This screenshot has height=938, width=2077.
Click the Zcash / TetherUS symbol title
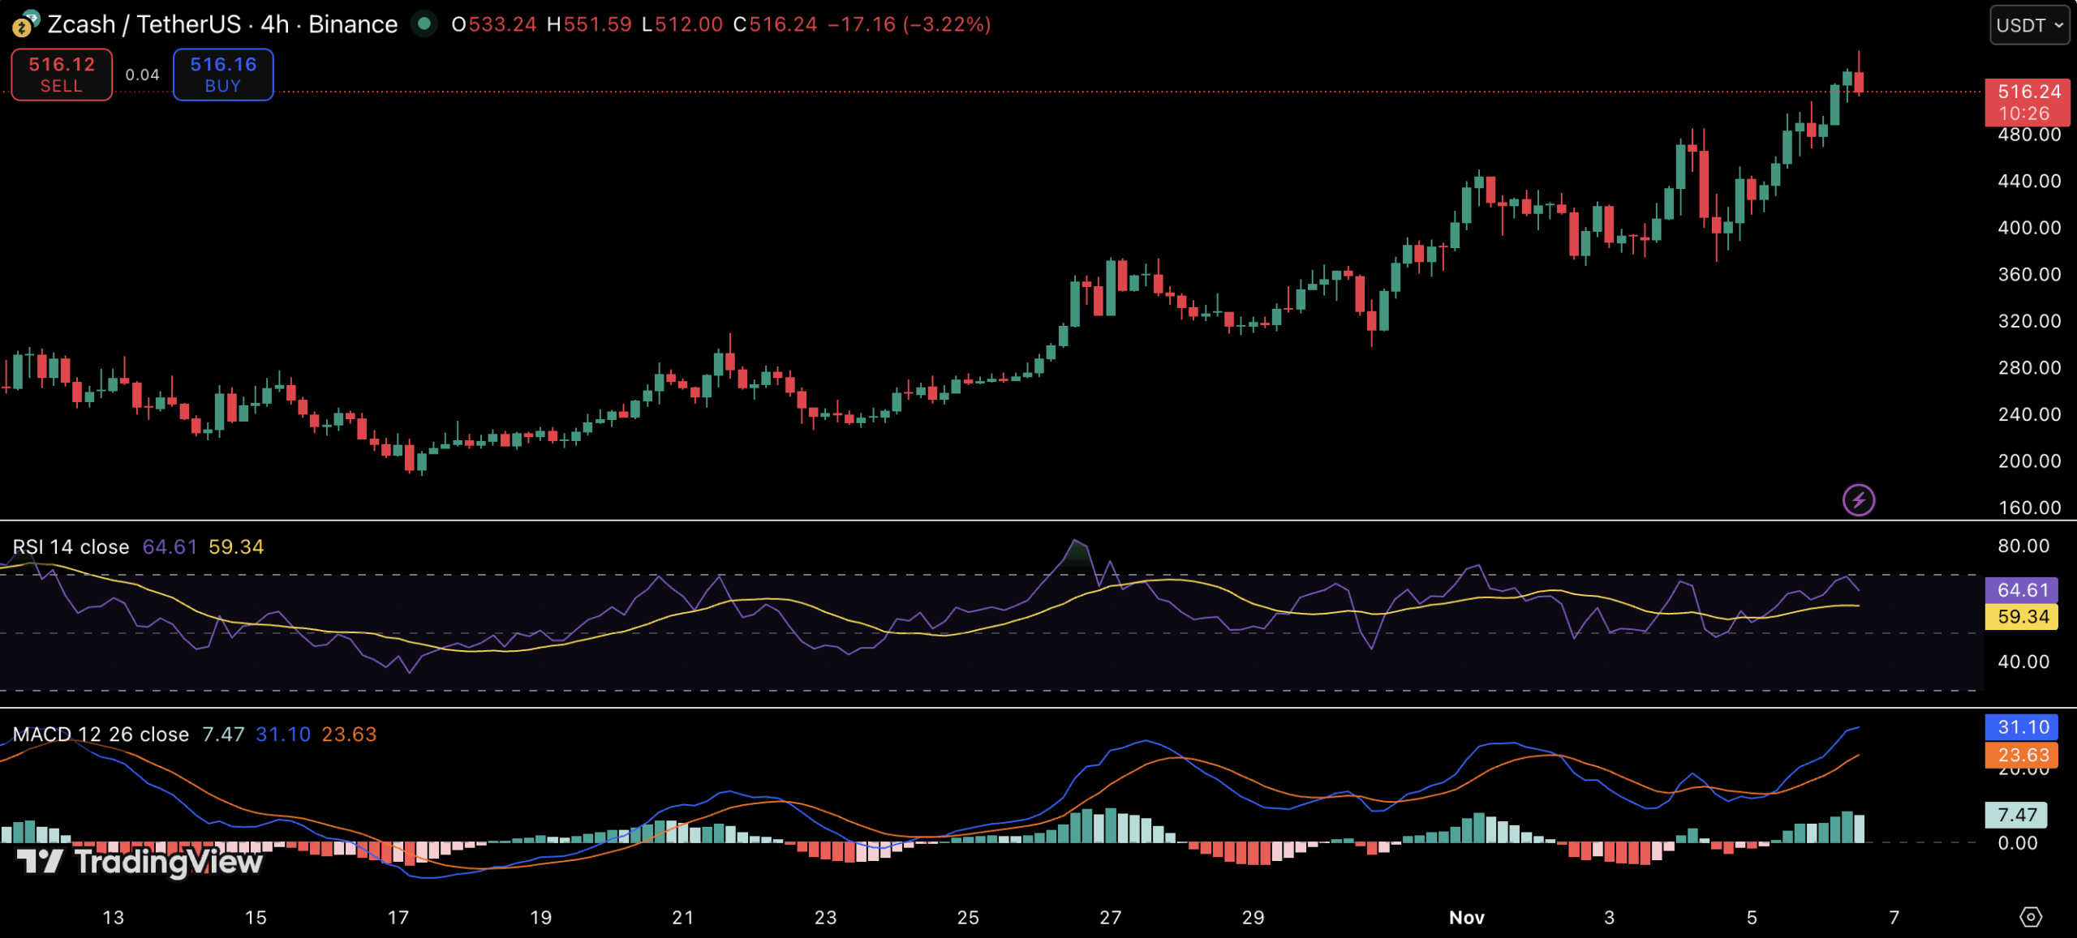tap(144, 24)
